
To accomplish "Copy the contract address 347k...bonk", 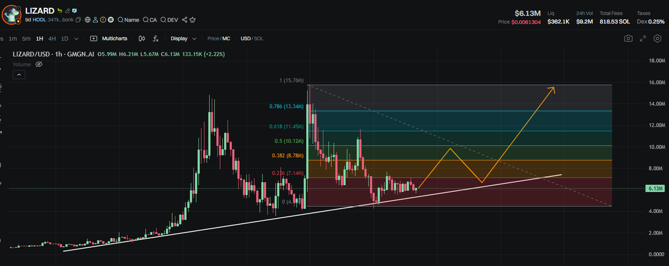I will (78, 20).
